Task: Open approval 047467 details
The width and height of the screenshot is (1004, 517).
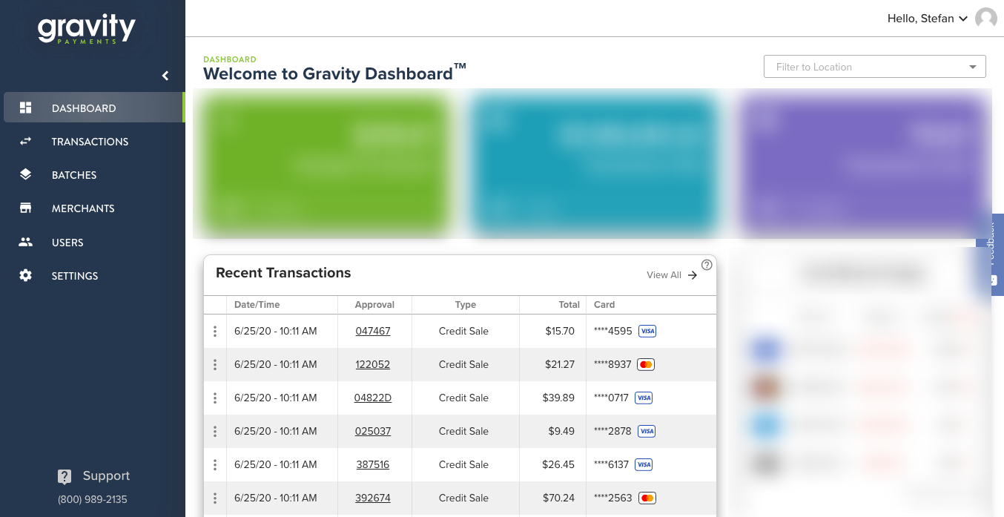Action: pyautogui.click(x=373, y=331)
